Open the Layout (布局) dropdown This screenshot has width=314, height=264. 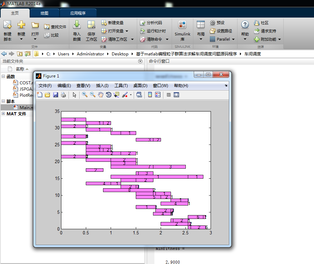coord(201,39)
